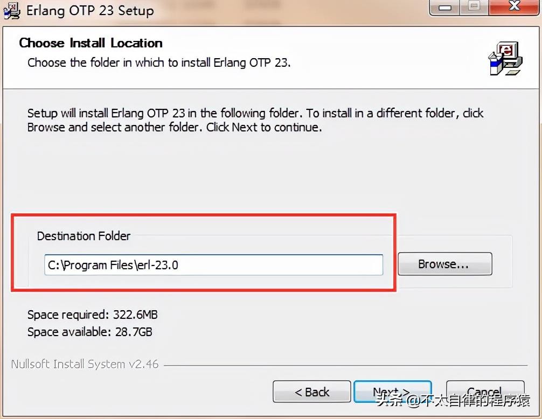
Task: Cancel the Erlang installation
Action: click(x=484, y=392)
